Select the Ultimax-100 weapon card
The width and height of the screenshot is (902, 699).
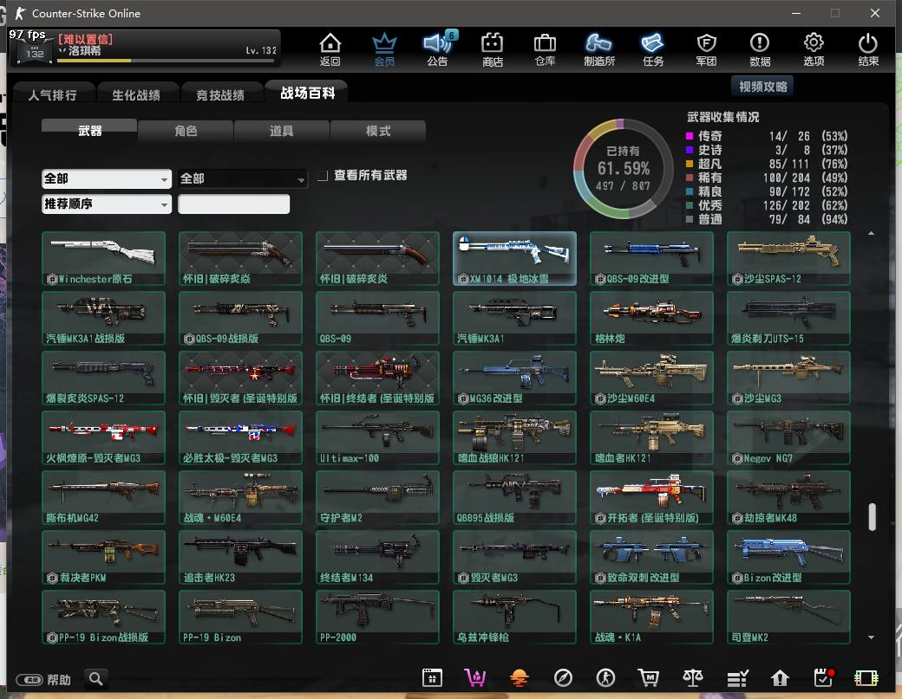coord(377,437)
